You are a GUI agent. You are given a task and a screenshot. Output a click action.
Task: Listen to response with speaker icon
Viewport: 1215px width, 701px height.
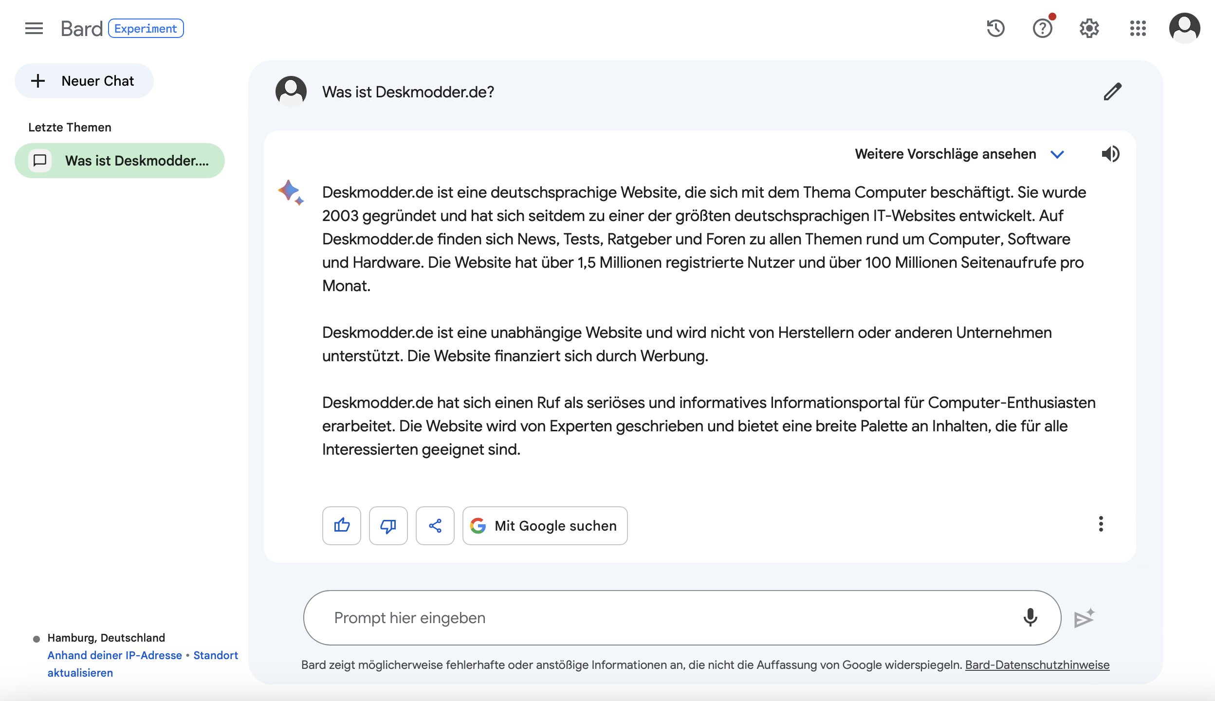tap(1111, 154)
